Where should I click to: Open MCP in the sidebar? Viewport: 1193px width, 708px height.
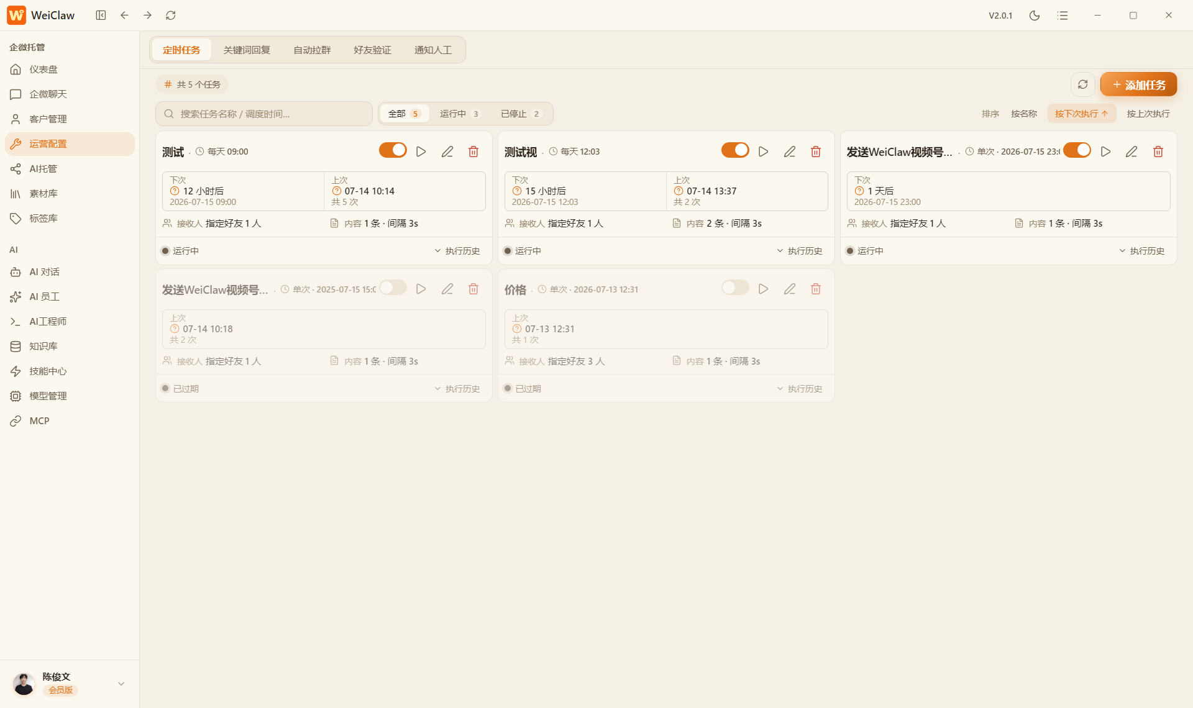[x=70, y=421]
